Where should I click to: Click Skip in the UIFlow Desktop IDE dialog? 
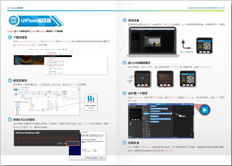point(65,143)
